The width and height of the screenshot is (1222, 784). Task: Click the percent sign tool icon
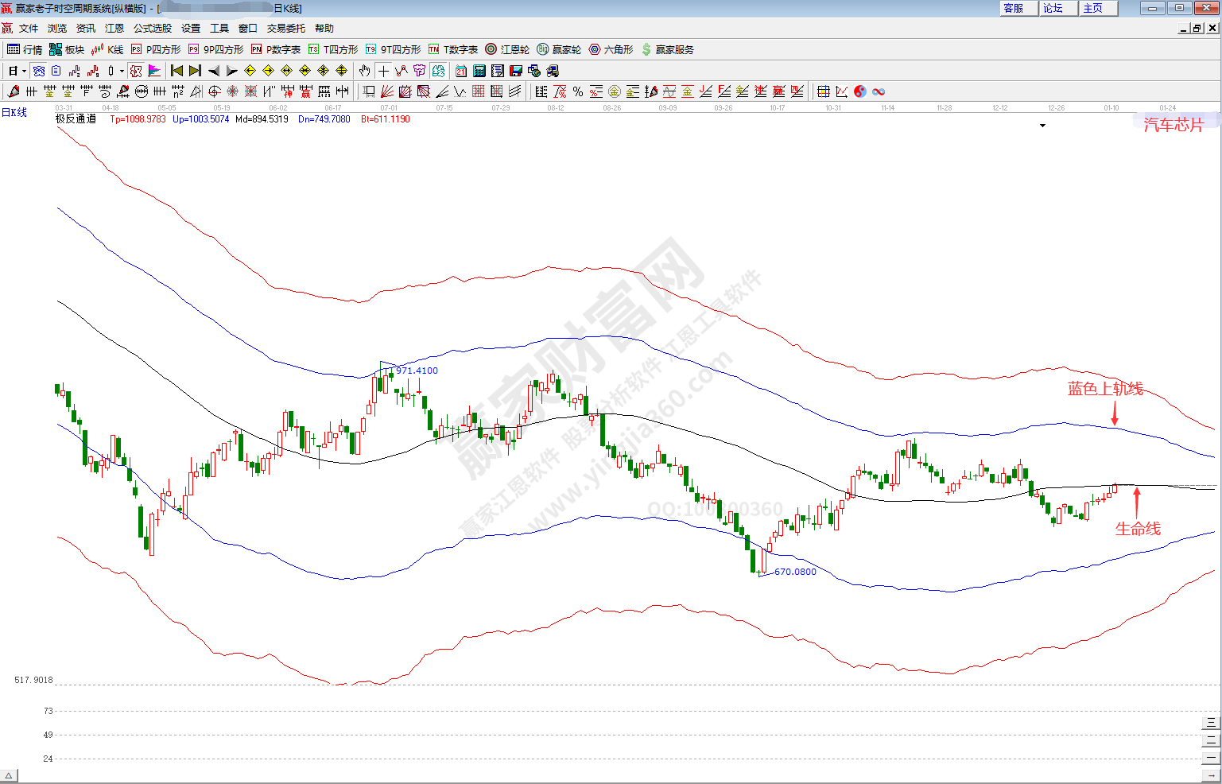(578, 91)
